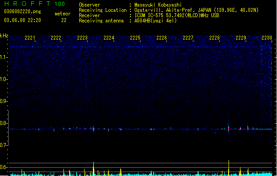The image size is (277, 176).
Task: Click the 2225 time marker
Action: click(x=135, y=38)
